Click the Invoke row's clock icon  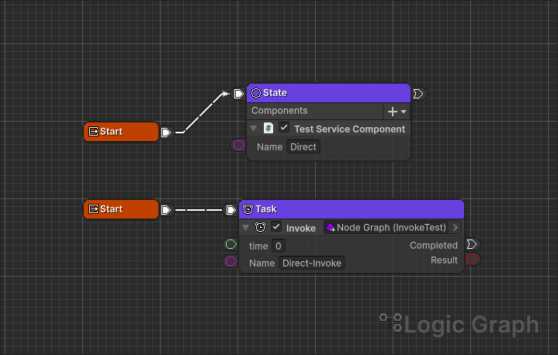pos(261,228)
